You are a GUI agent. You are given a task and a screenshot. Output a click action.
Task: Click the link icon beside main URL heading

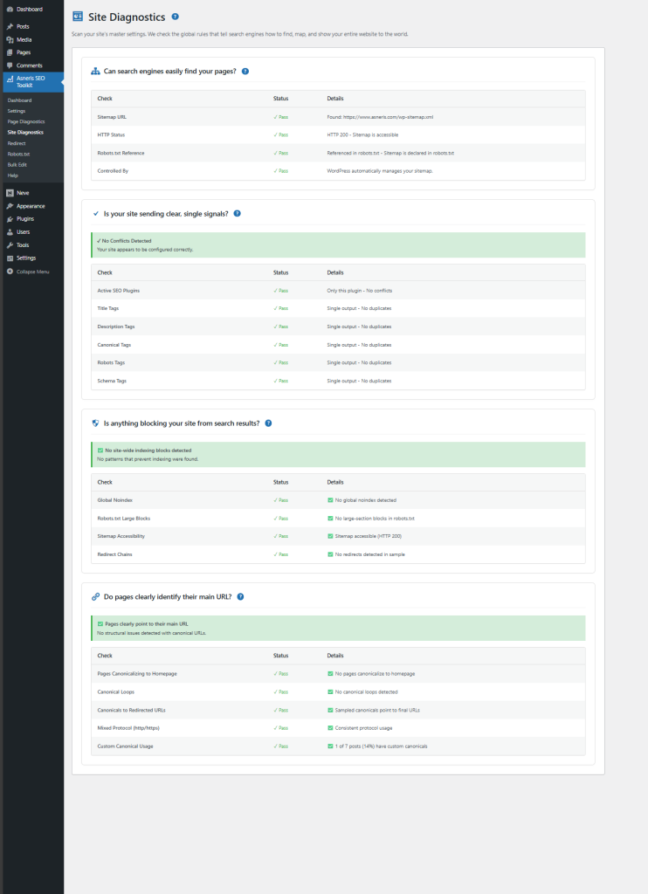pyautogui.click(x=95, y=597)
